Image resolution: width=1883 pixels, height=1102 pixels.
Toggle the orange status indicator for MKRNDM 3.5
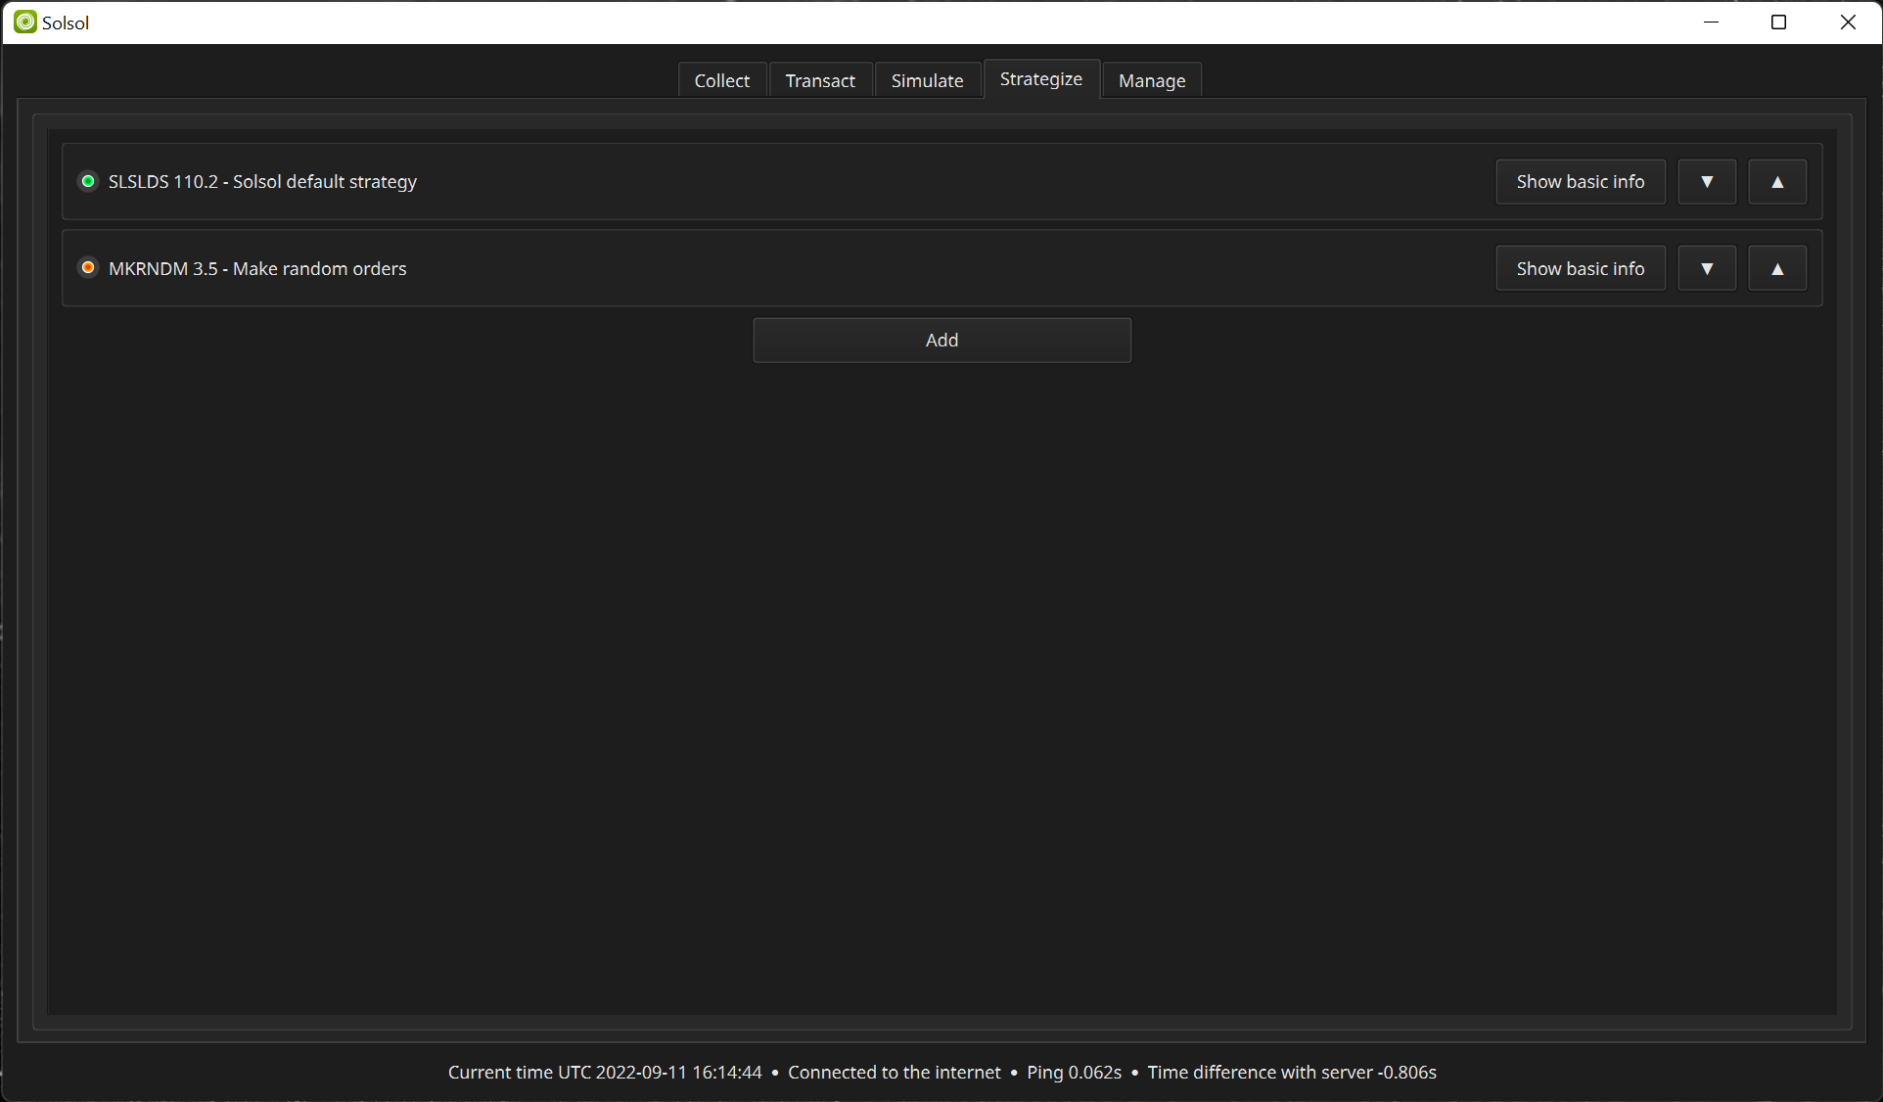88,267
